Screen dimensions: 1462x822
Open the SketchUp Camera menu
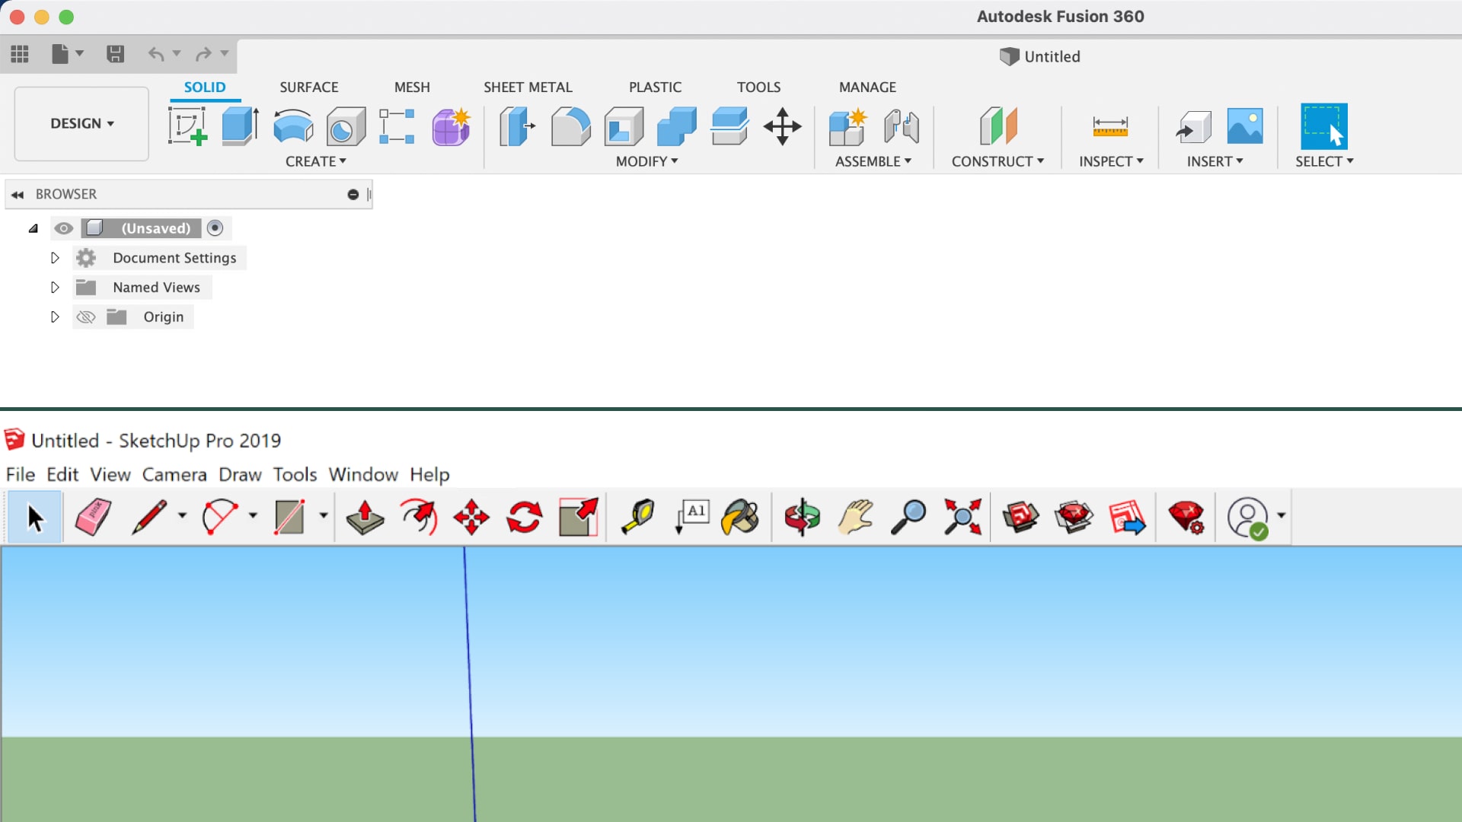(x=174, y=475)
